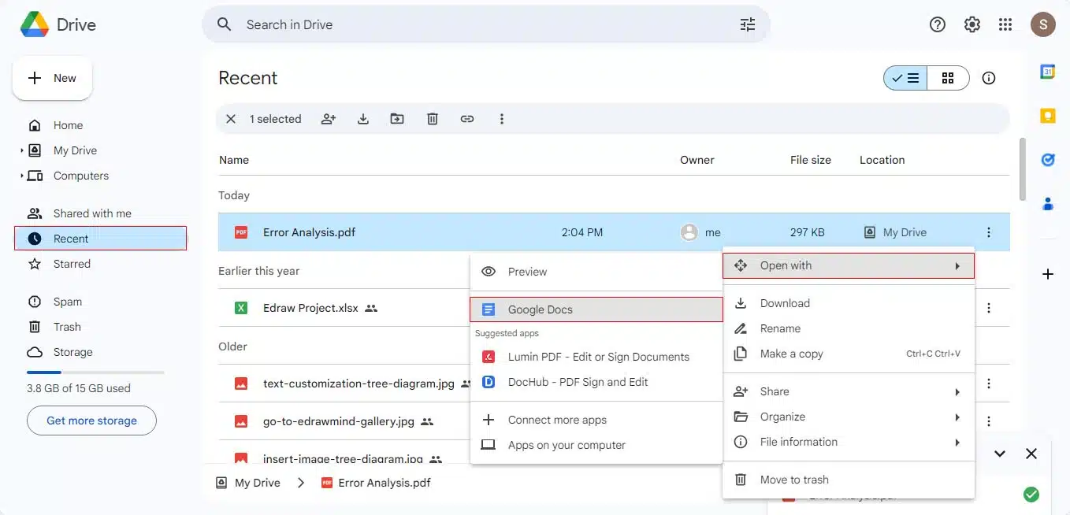Select Make a copy in context menu
1070x515 pixels.
[x=849, y=354]
